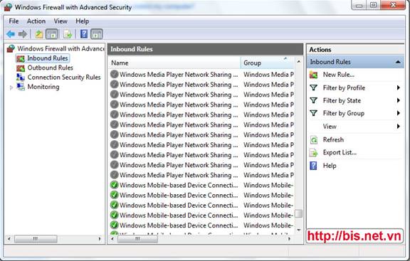
Task: Click the rules list scroll-up arrow
Action: tap(299, 62)
